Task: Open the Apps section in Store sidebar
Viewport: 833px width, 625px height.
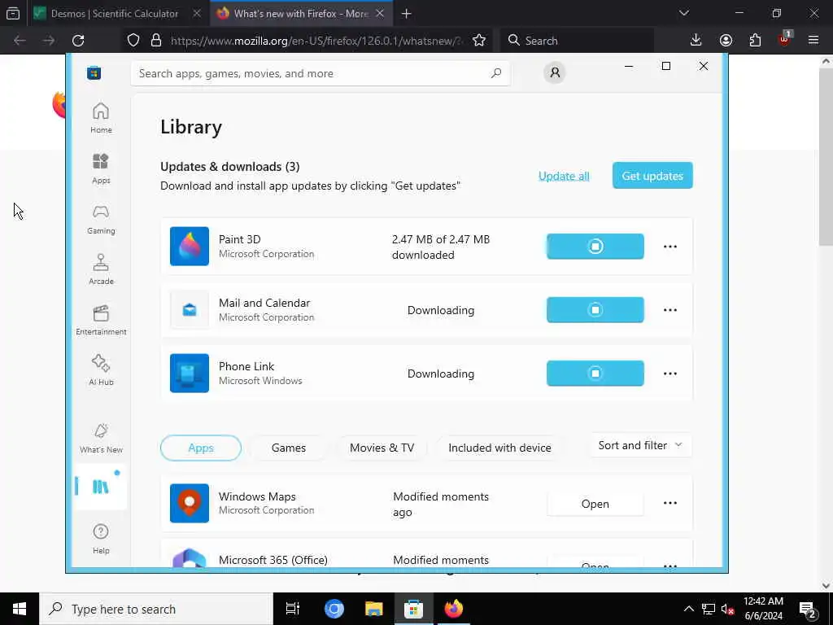Action: [x=101, y=168]
